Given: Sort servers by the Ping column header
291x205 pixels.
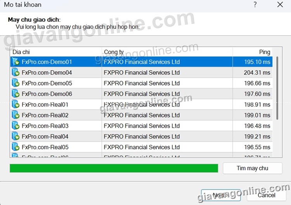Looking at the screenshot, I should (x=252, y=52).
